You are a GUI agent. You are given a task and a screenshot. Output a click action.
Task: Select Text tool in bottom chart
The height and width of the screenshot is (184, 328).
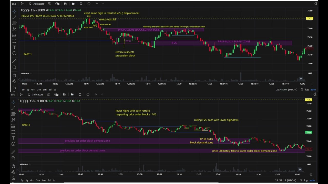point(13,138)
